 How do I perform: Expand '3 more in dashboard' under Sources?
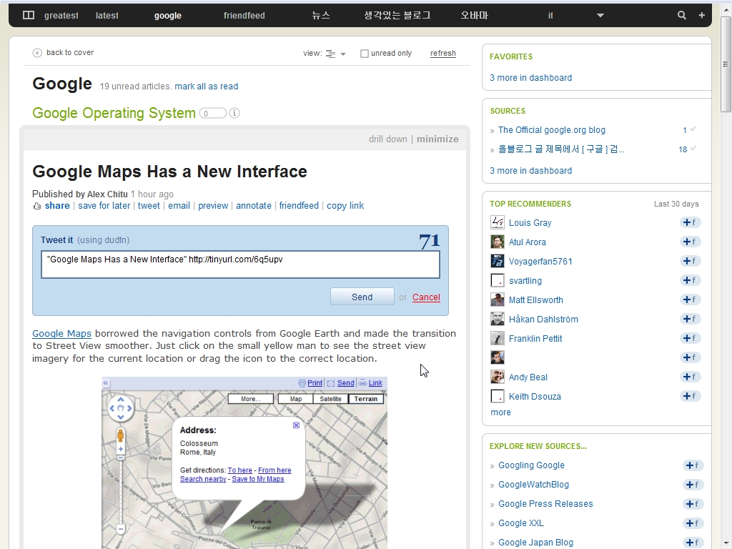pyautogui.click(x=531, y=171)
